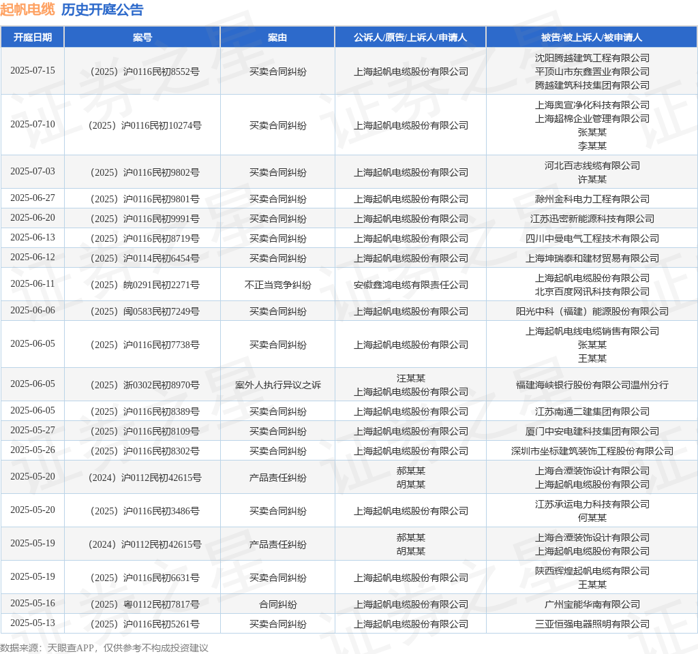
Task: Click defendant 四川中曼电气工程技术有限公司
Action: click(592, 238)
